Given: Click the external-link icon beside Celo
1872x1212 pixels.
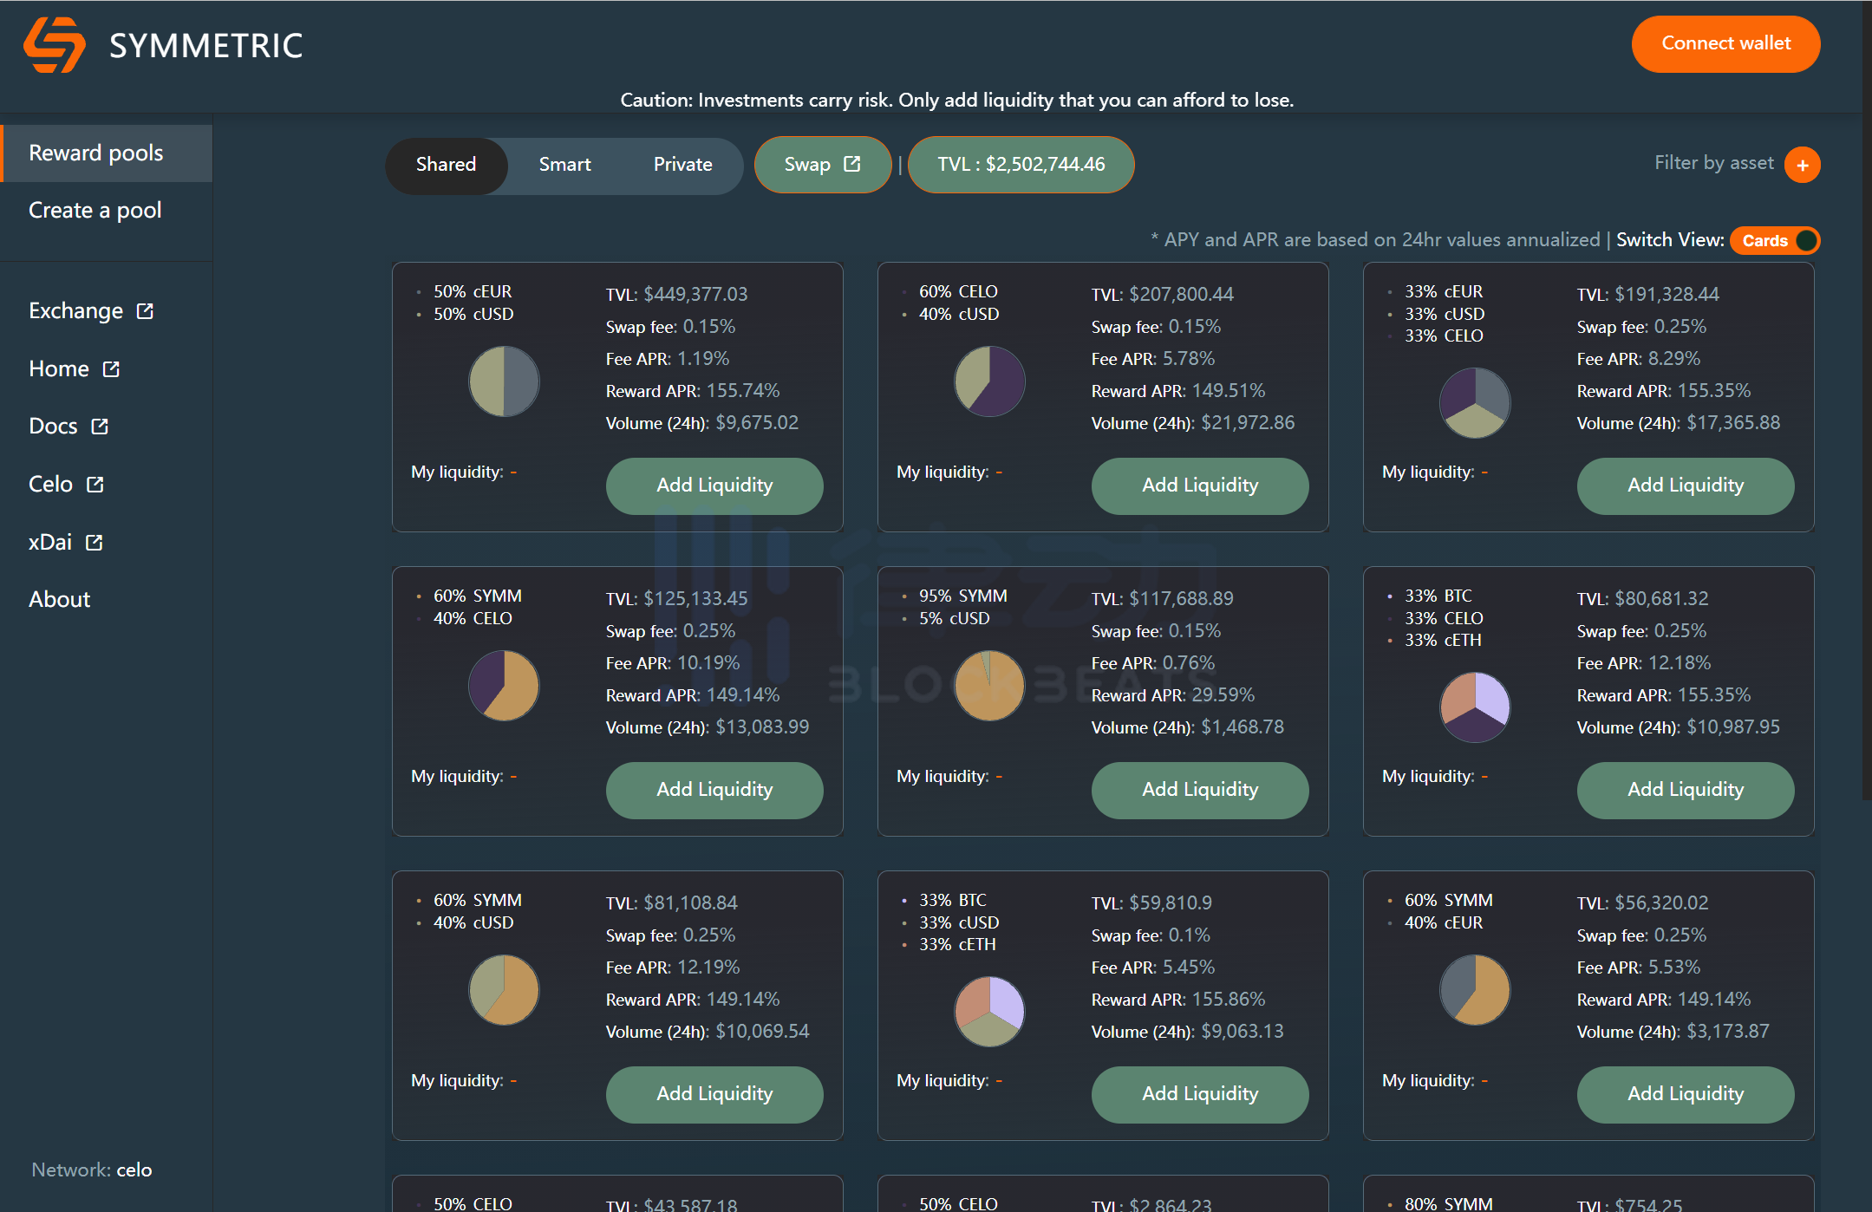Looking at the screenshot, I should 95,485.
